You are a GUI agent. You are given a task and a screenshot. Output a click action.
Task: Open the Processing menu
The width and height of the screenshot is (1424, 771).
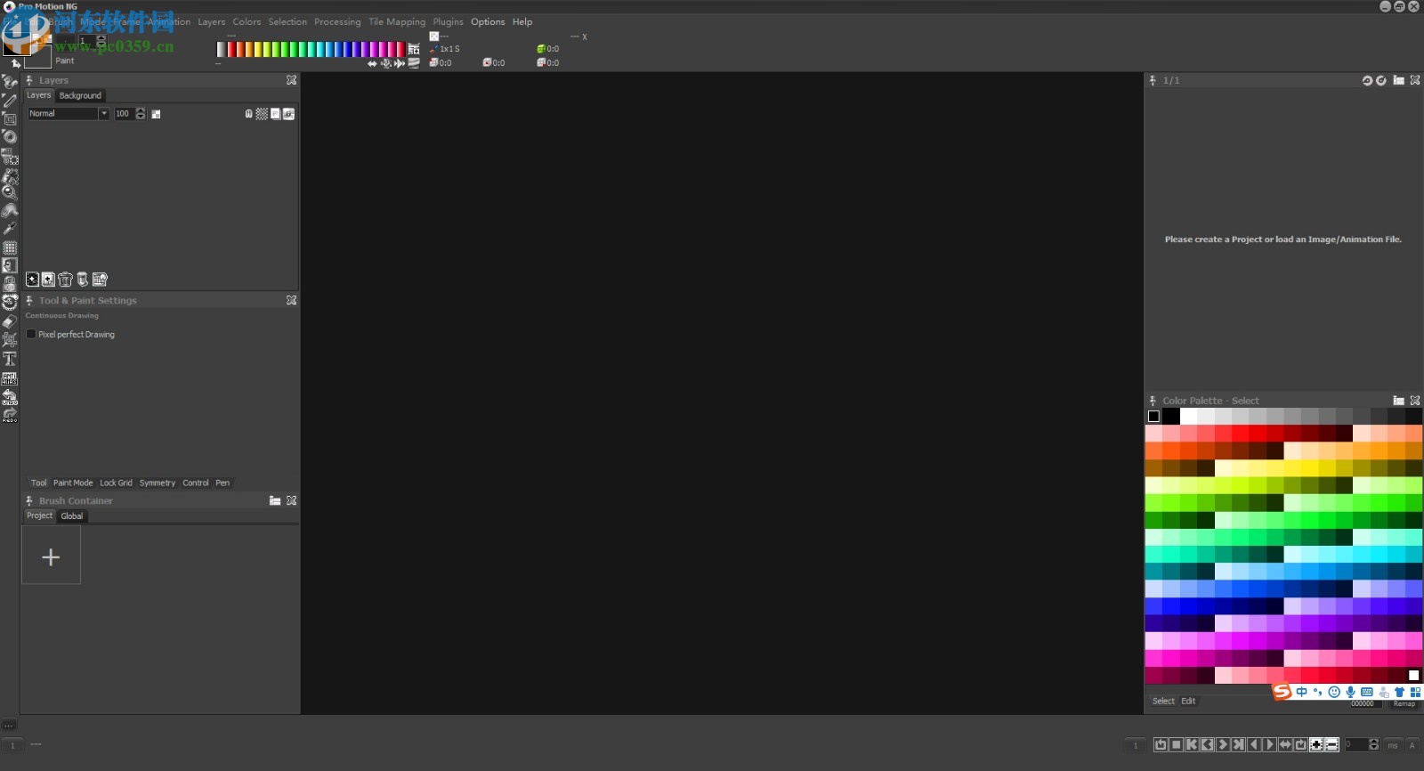tap(337, 22)
